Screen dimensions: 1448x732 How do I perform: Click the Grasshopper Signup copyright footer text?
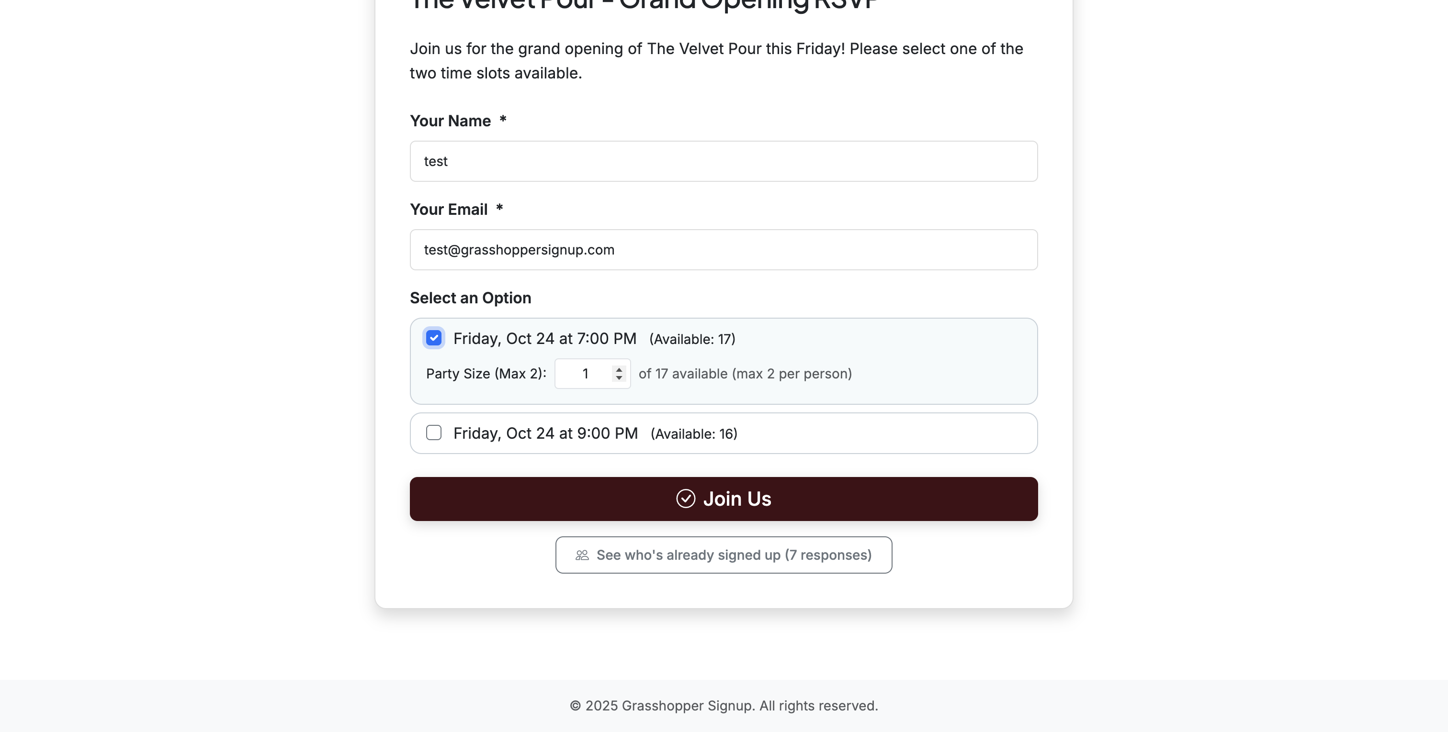(x=724, y=706)
